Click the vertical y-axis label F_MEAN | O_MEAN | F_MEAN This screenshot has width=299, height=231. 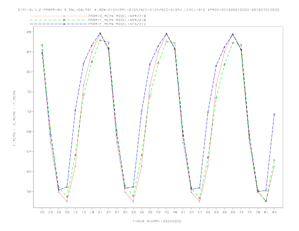click(14, 119)
